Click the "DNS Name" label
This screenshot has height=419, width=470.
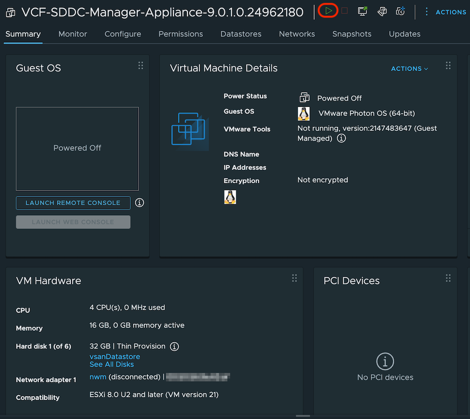(241, 154)
